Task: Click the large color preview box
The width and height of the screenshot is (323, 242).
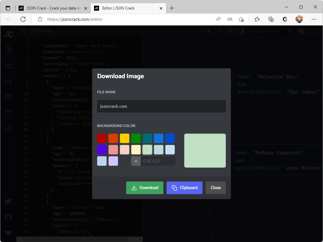Action: pyautogui.click(x=205, y=151)
